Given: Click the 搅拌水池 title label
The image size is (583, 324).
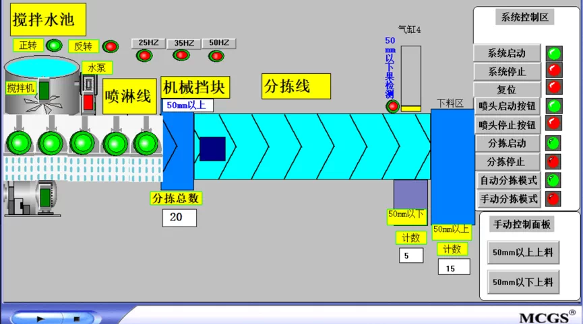Looking at the screenshot, I should pyautogui.click(x=48, y=19).
